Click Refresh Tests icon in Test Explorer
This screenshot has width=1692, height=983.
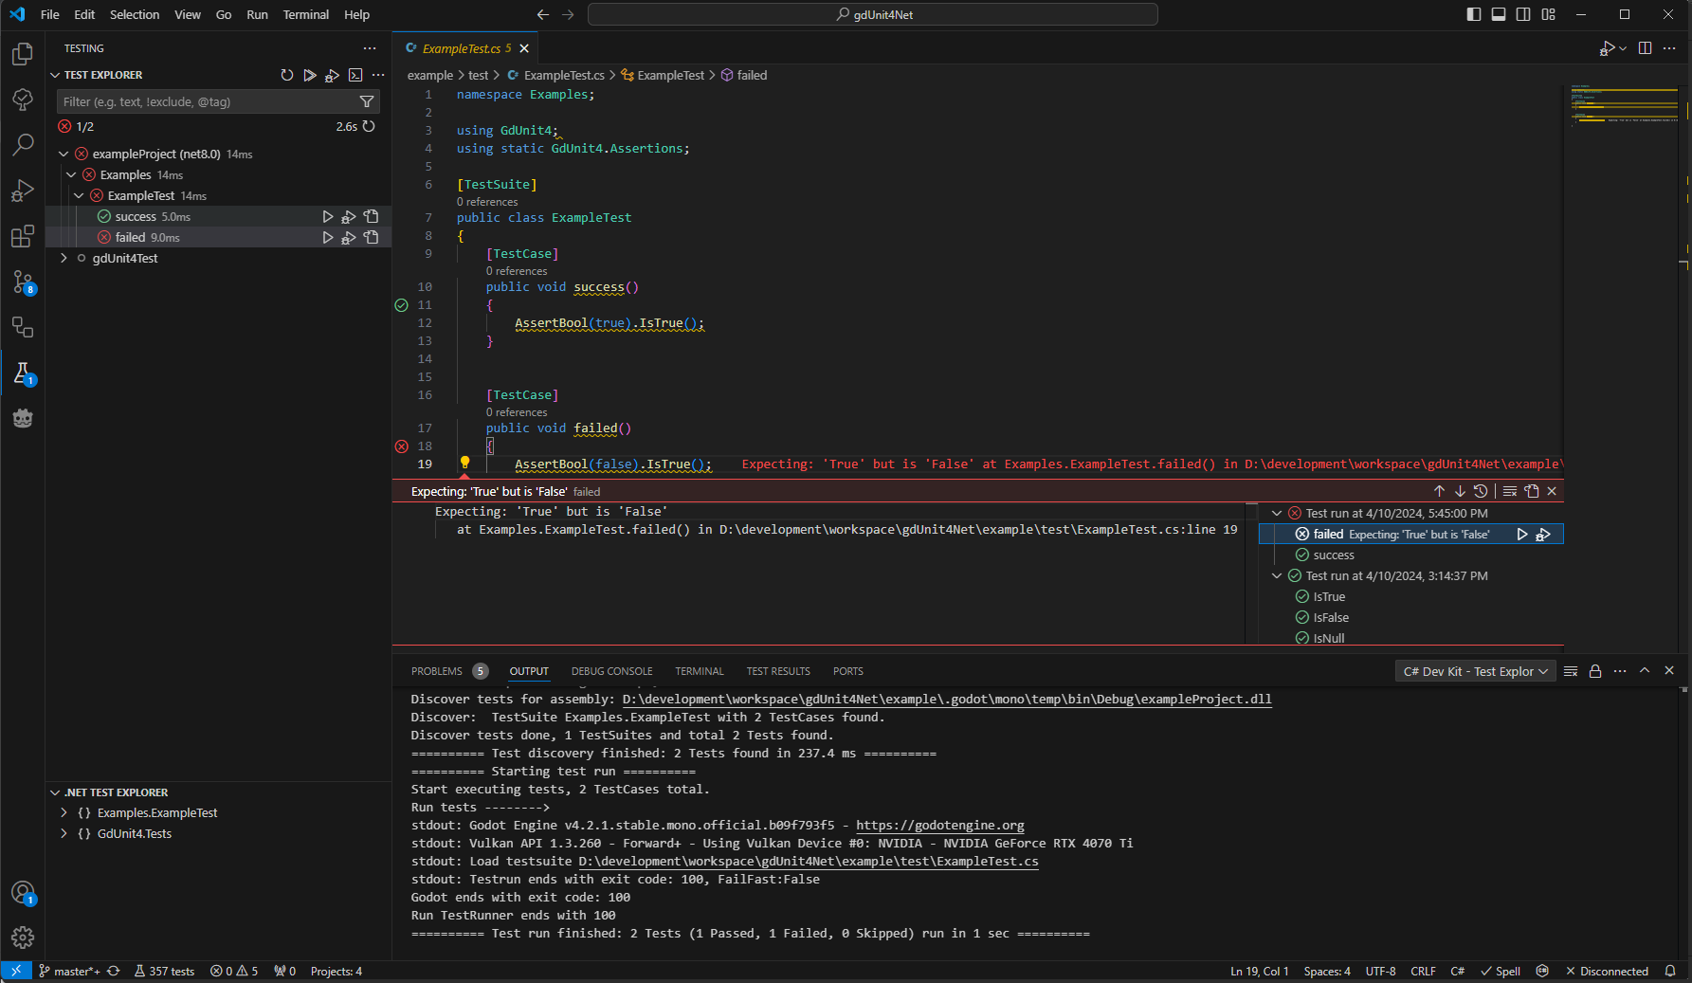click(x=287, y=75)
